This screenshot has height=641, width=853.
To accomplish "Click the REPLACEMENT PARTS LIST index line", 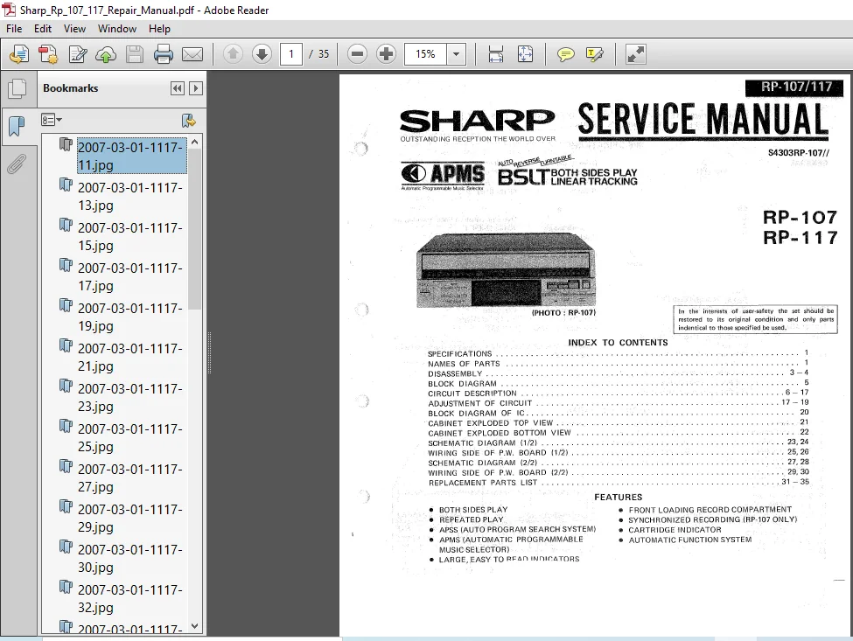I will [x=619, y=482].
